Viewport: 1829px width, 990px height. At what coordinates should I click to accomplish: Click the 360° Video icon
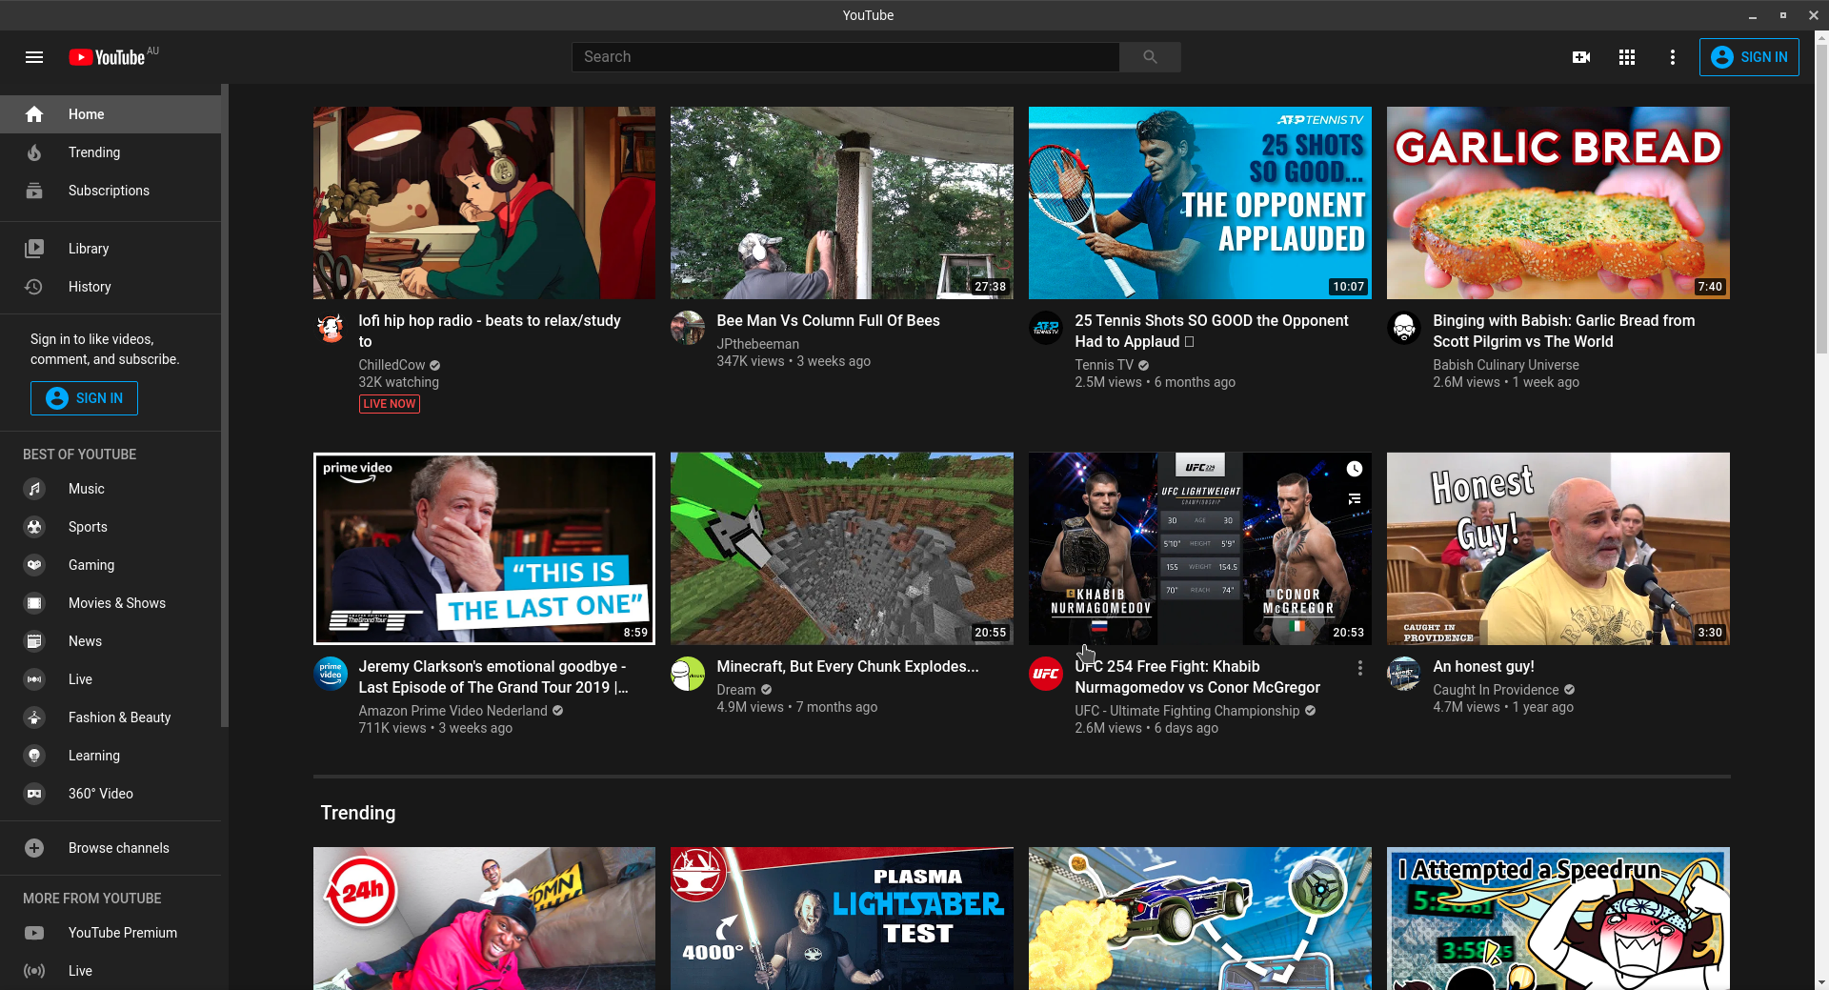[34, 794]
